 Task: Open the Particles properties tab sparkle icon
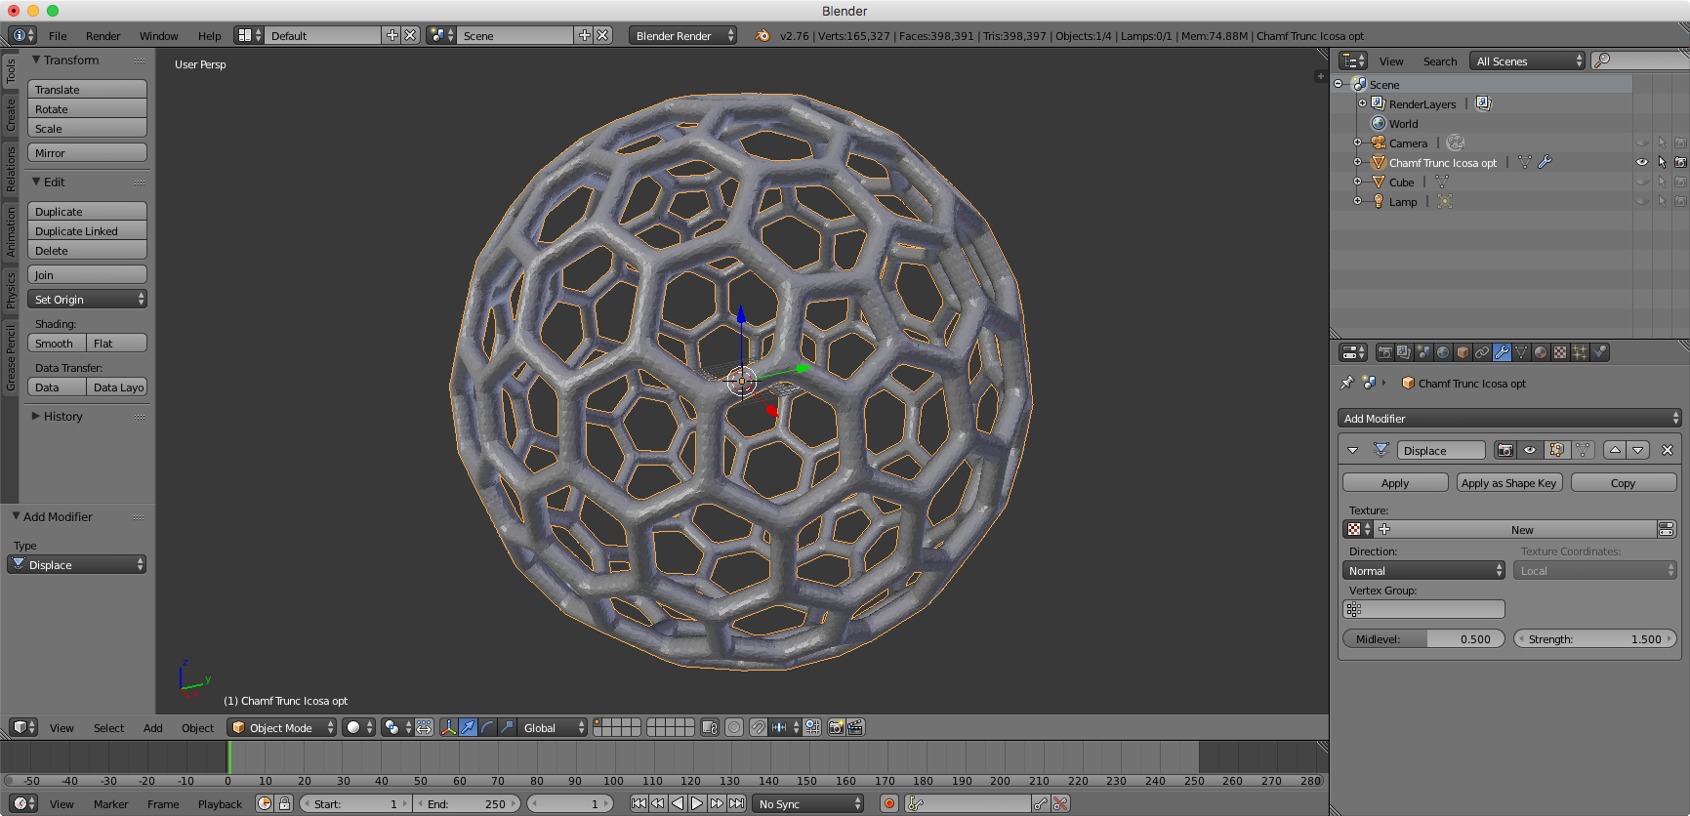(x=1580, y=352)
